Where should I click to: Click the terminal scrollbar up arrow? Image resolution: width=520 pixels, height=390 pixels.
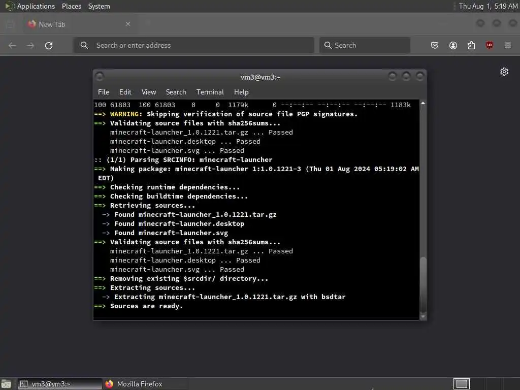point(423,104)
